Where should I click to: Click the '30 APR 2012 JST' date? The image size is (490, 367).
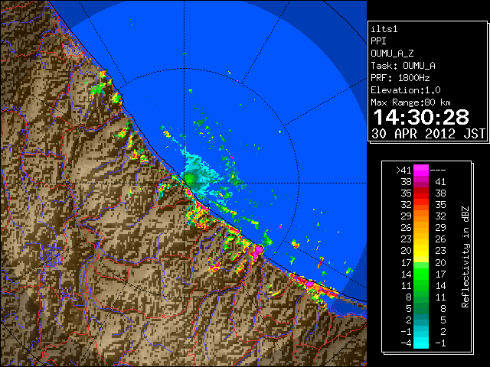coord(429,134)
